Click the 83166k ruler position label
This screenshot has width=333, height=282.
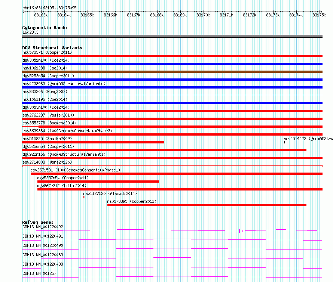point(110,15)
